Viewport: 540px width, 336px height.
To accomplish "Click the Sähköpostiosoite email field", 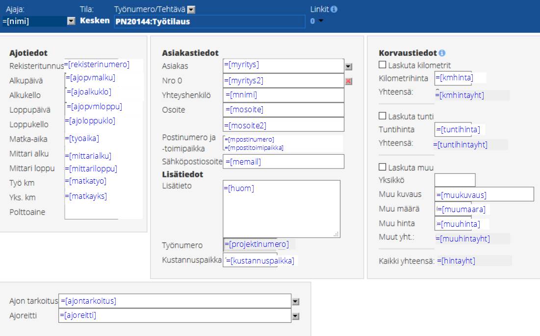I will click(x=283, y=162).
